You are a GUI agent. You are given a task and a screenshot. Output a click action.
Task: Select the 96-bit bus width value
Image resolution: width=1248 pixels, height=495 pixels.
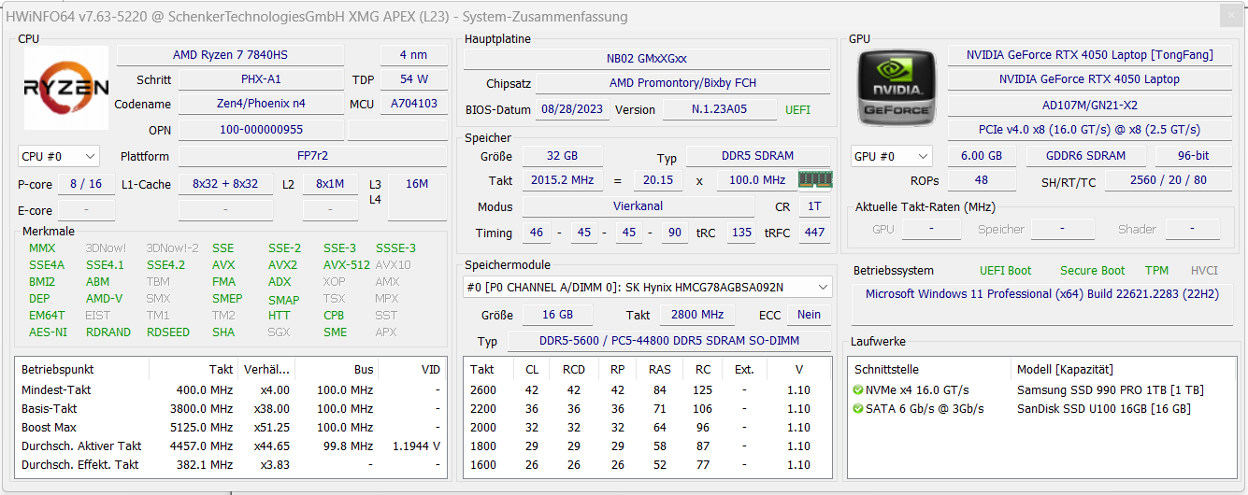pyautogui.click(x=1193, y=156)
